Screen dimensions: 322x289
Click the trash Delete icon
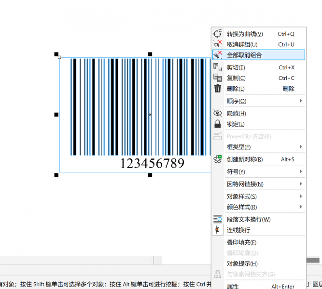pyautogui.click(x=217, y=89)
